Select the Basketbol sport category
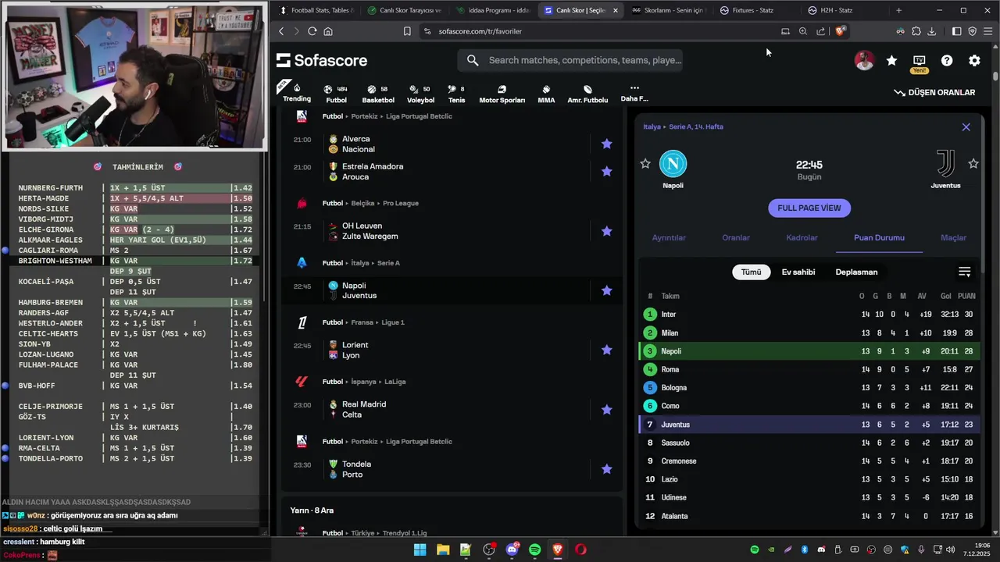The height and width of the screenshot is (562, 1000). (x=378, y=94)
